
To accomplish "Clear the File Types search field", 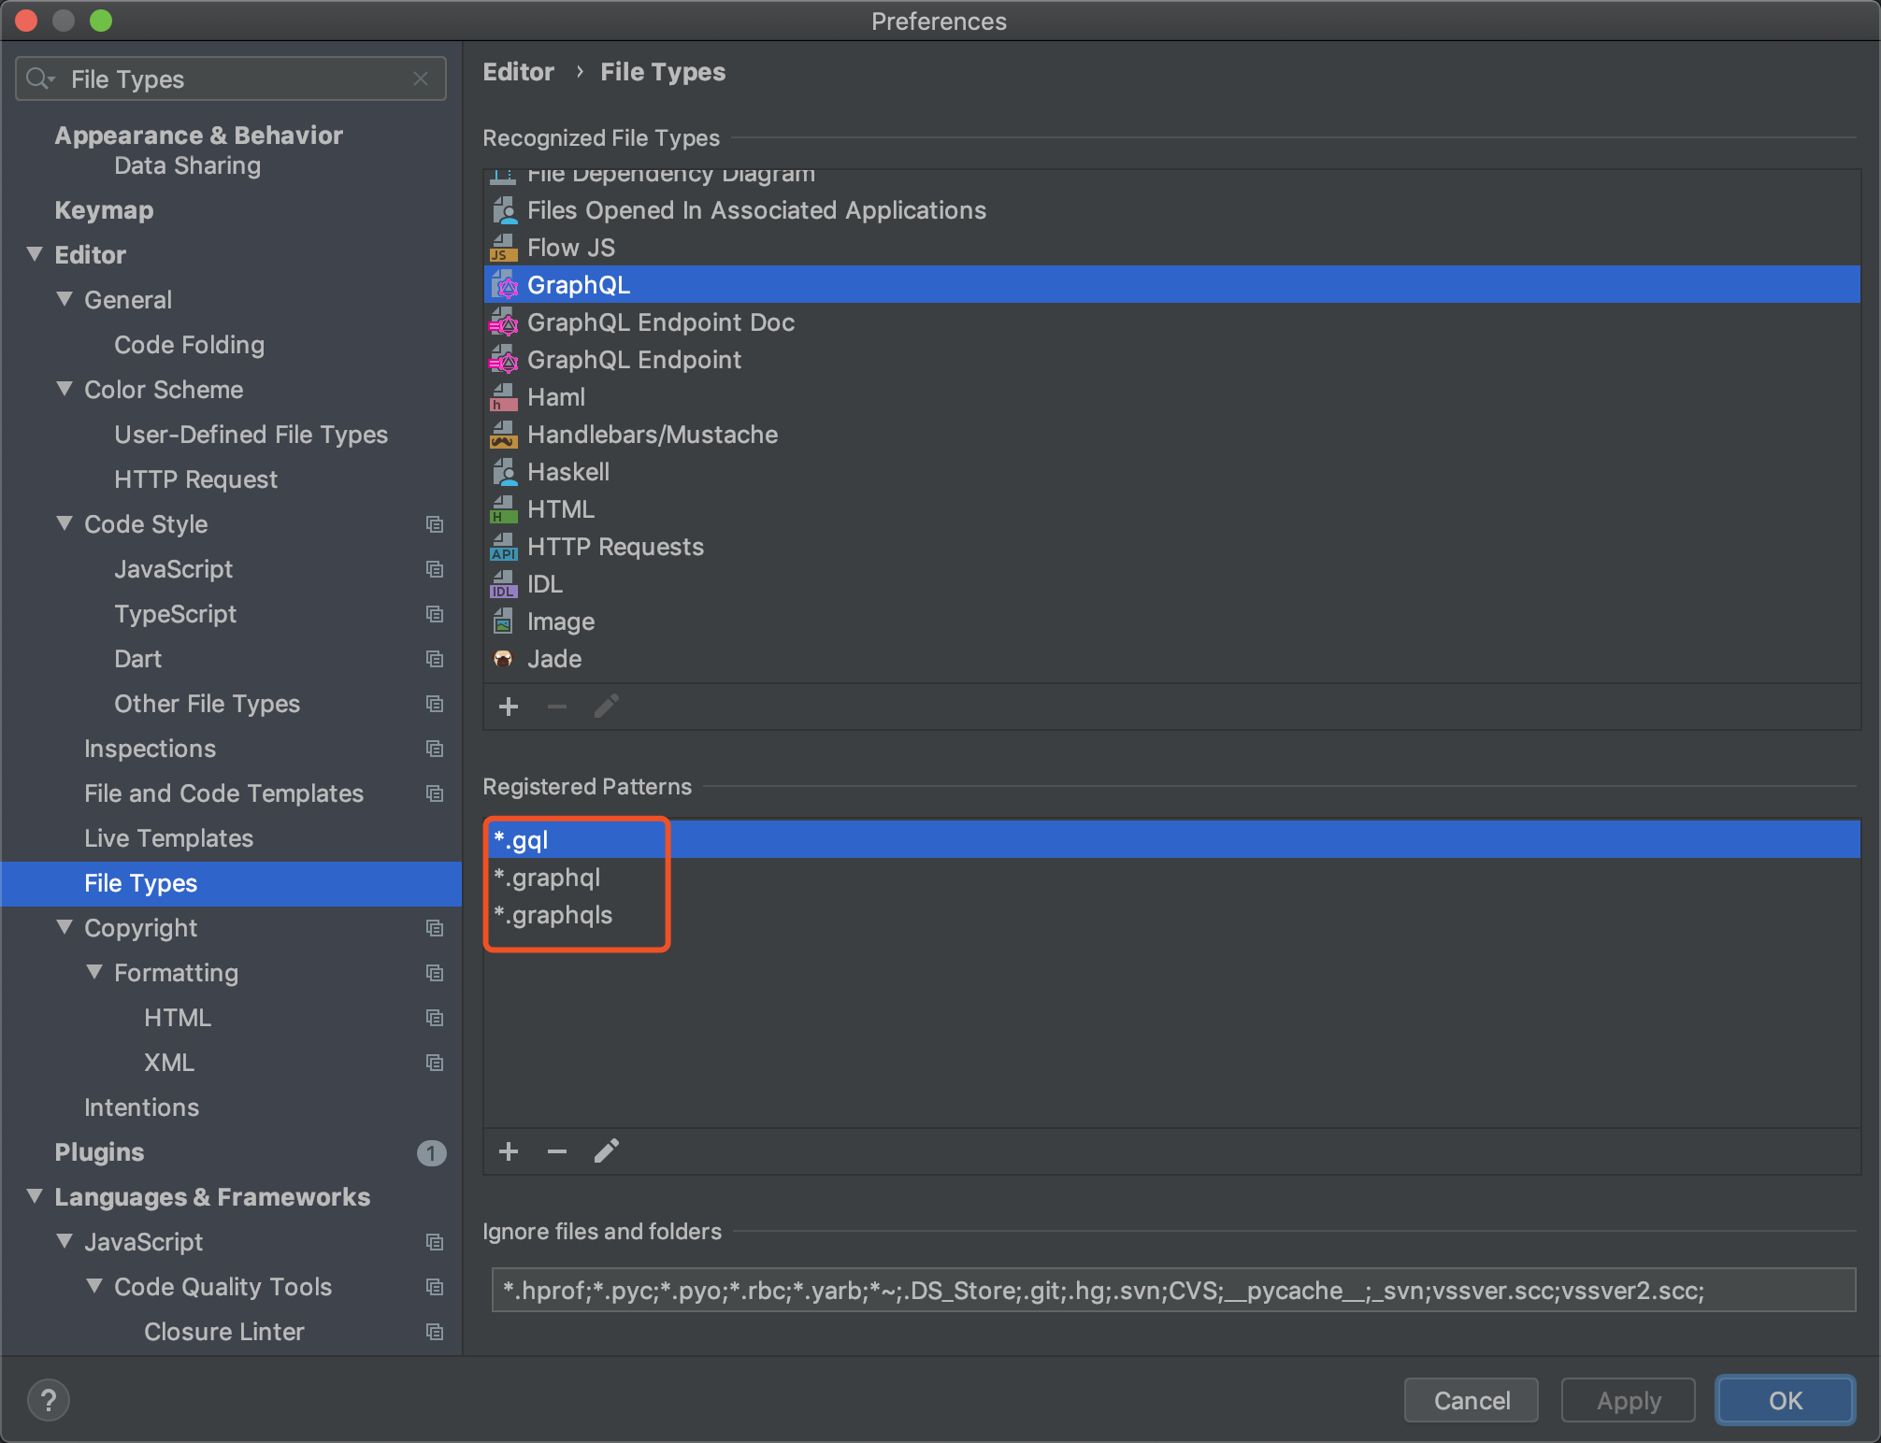I will (x=421, y=79).
